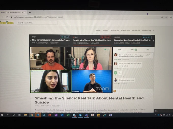
Task: Show next sessions with the right chevron
Action: pos(153,41)
